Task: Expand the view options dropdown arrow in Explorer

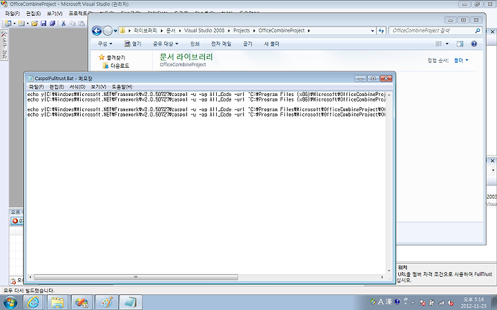Action: point(447,43)
